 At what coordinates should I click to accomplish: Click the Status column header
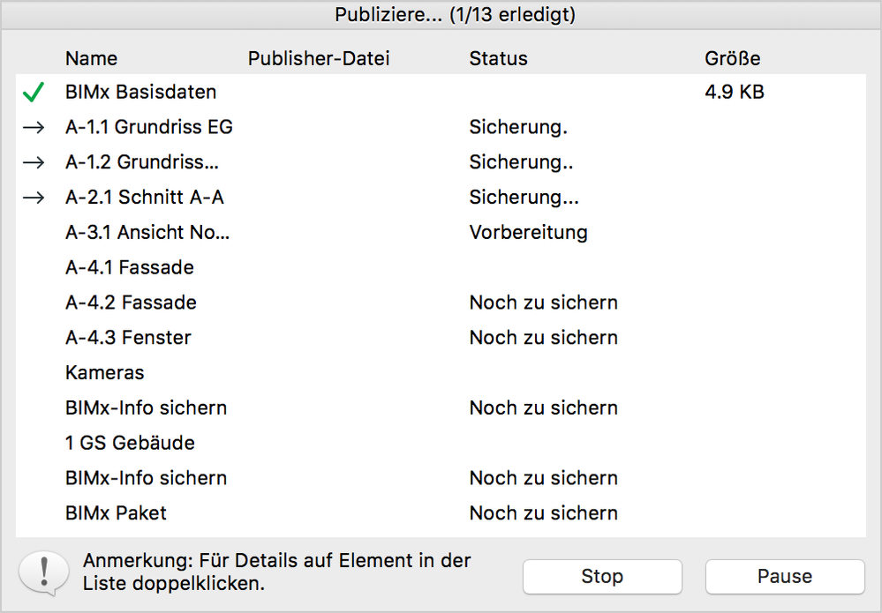498,58
